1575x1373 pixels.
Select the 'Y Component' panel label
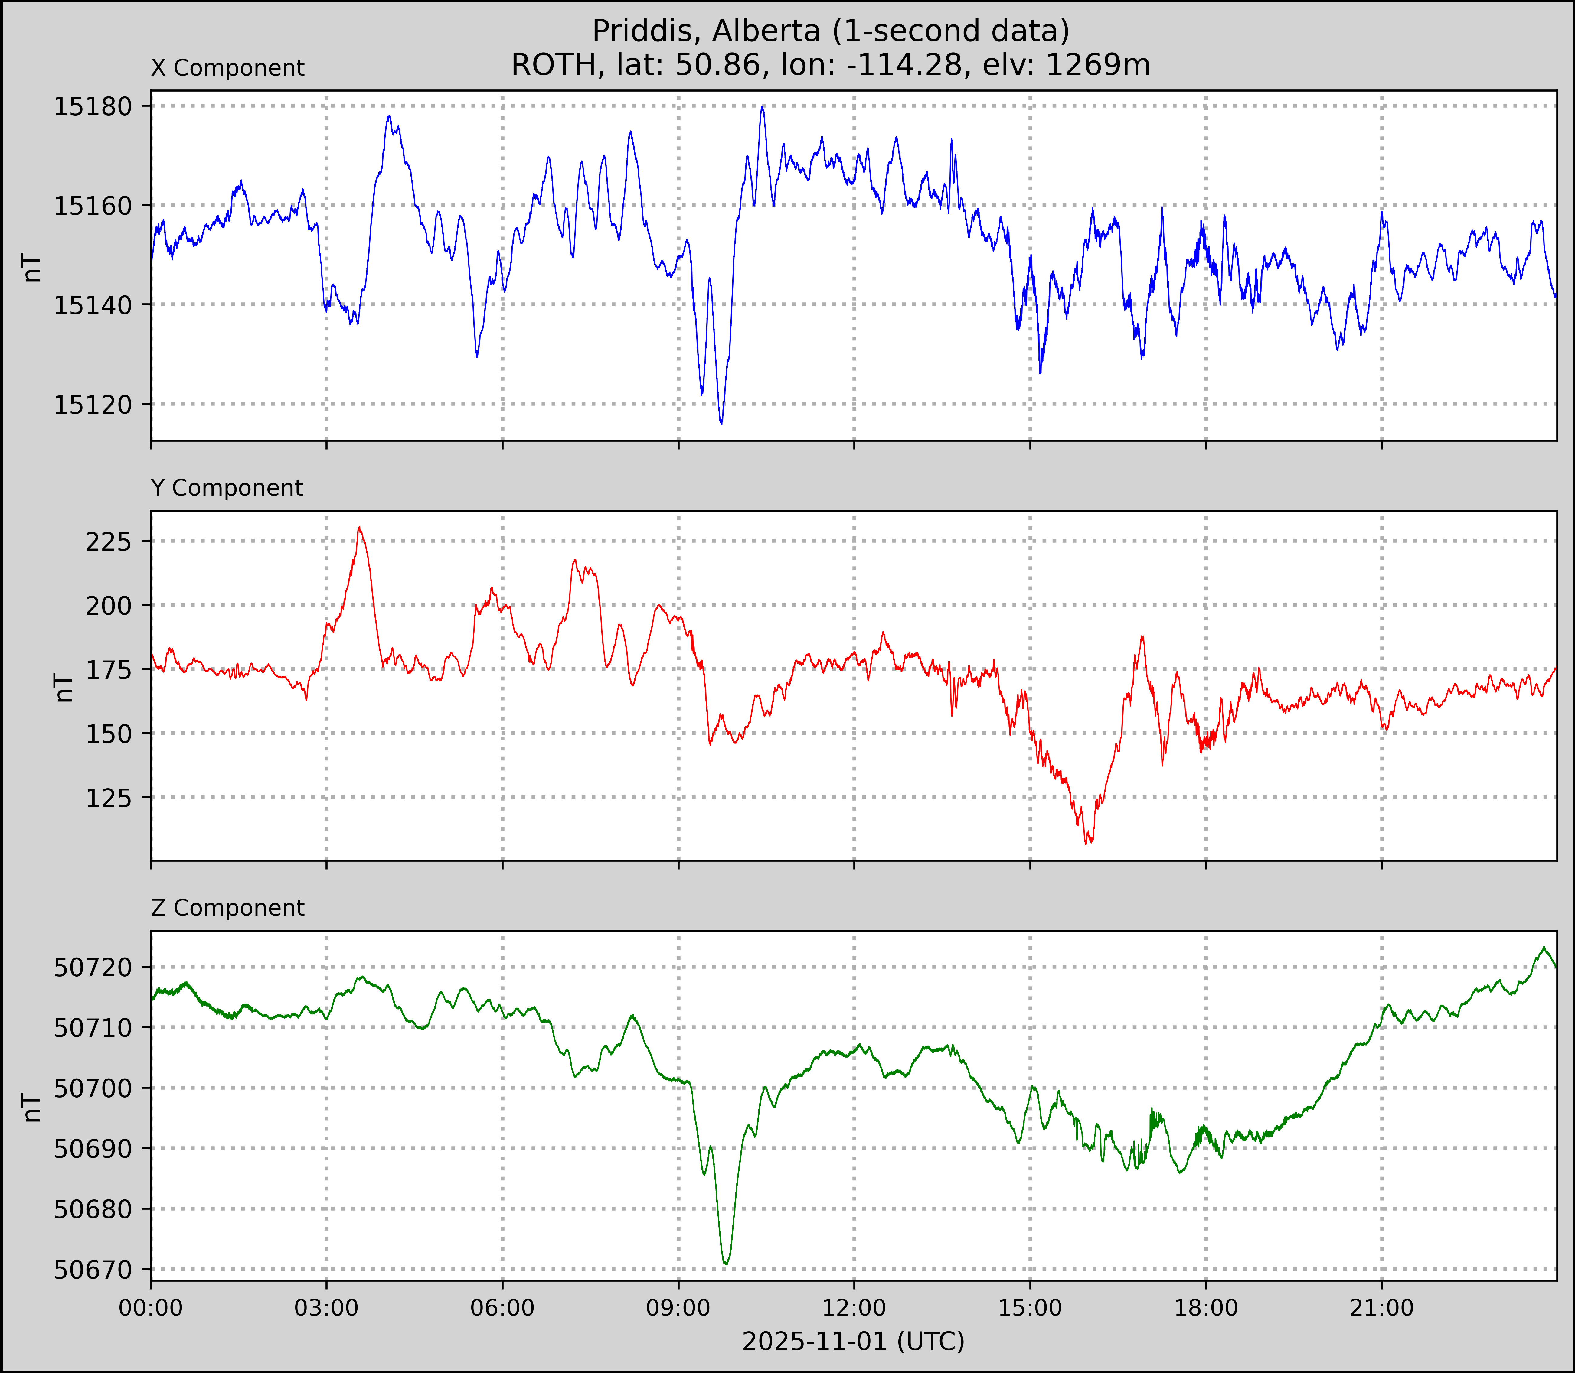pos(227,488)
